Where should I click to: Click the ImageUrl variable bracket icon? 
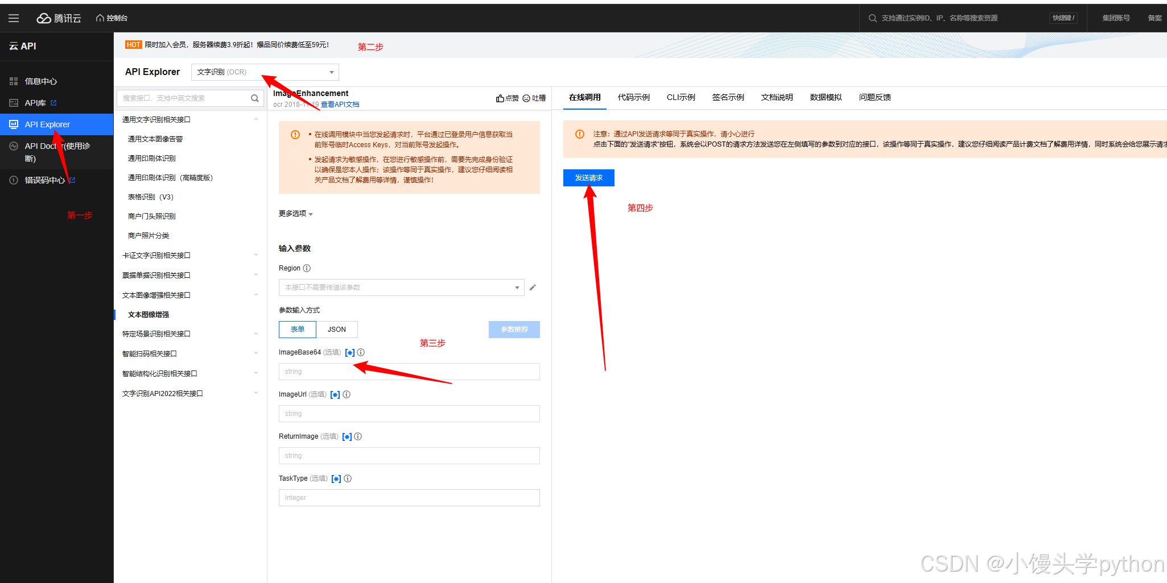335,395
